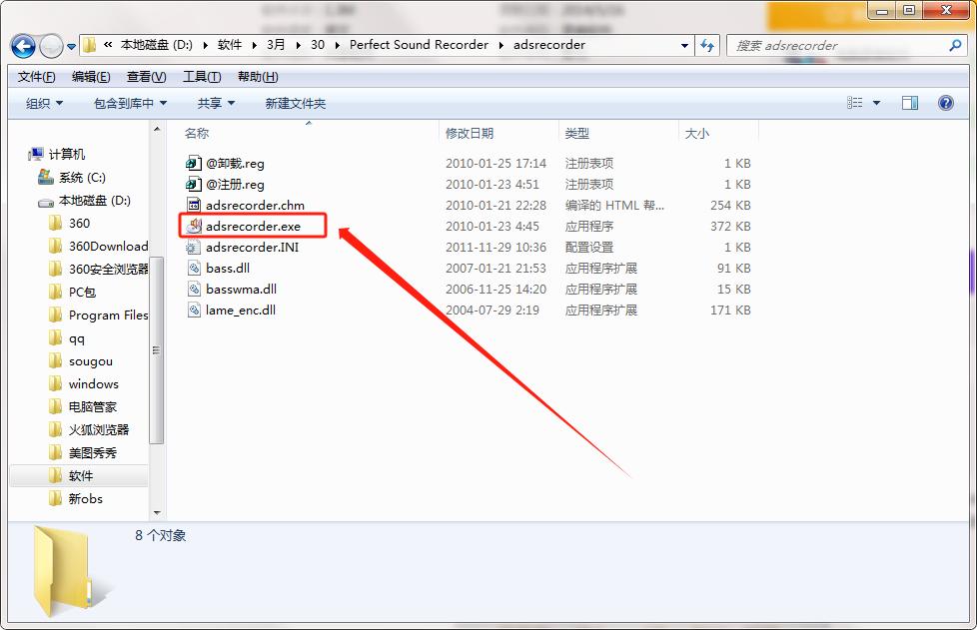Image resolution: width=977 pixels, height=630 pixels.
Task: Click the search magnifier in the search box
Action: [x=956, y=45]
